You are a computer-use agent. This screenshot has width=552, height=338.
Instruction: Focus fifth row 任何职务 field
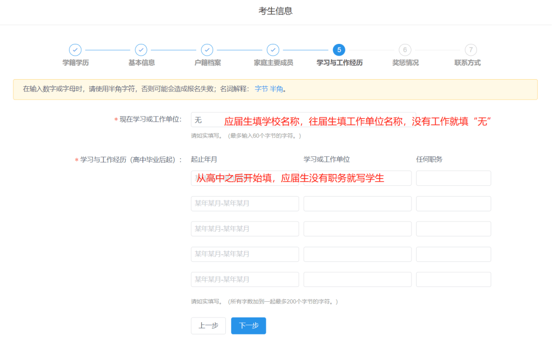(453, 280)
